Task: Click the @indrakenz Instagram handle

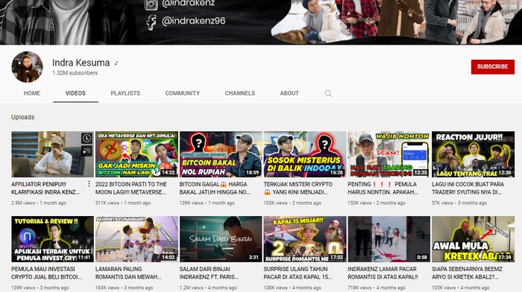Action: (x=188, y=4)
